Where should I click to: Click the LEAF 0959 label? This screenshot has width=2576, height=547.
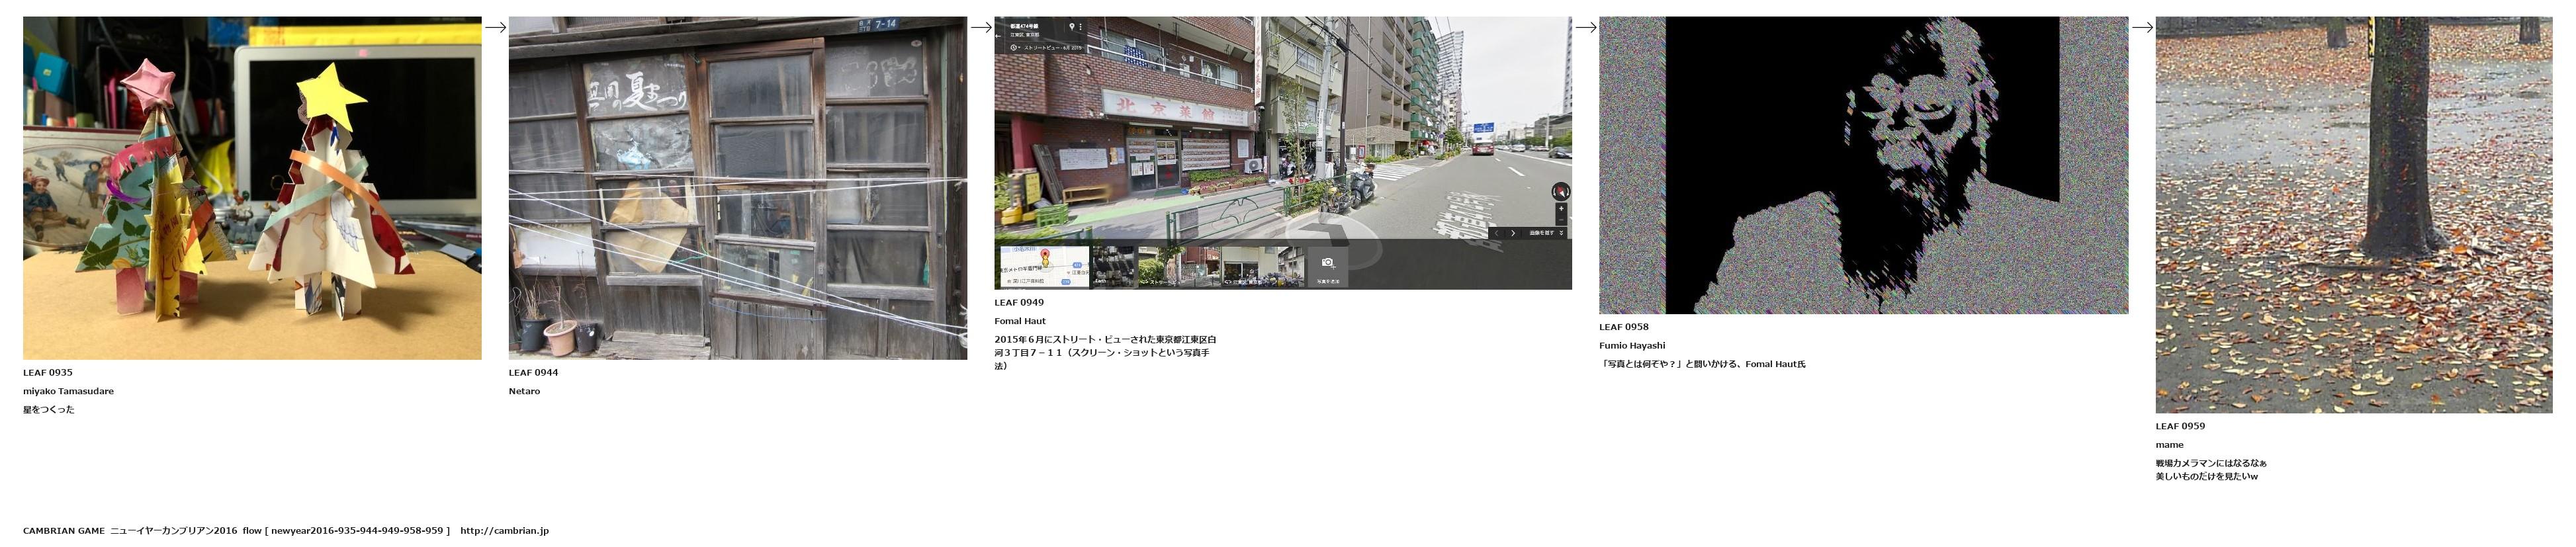pyautogui.click(x=2180, y=426)
